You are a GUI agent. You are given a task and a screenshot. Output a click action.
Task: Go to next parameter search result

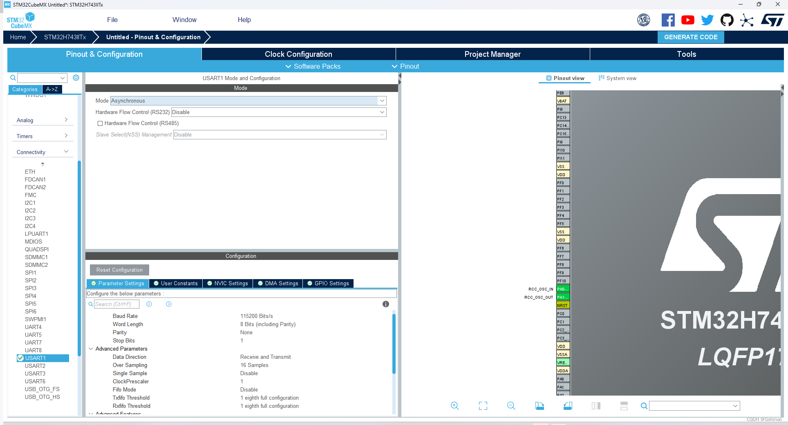click(169, 304)
